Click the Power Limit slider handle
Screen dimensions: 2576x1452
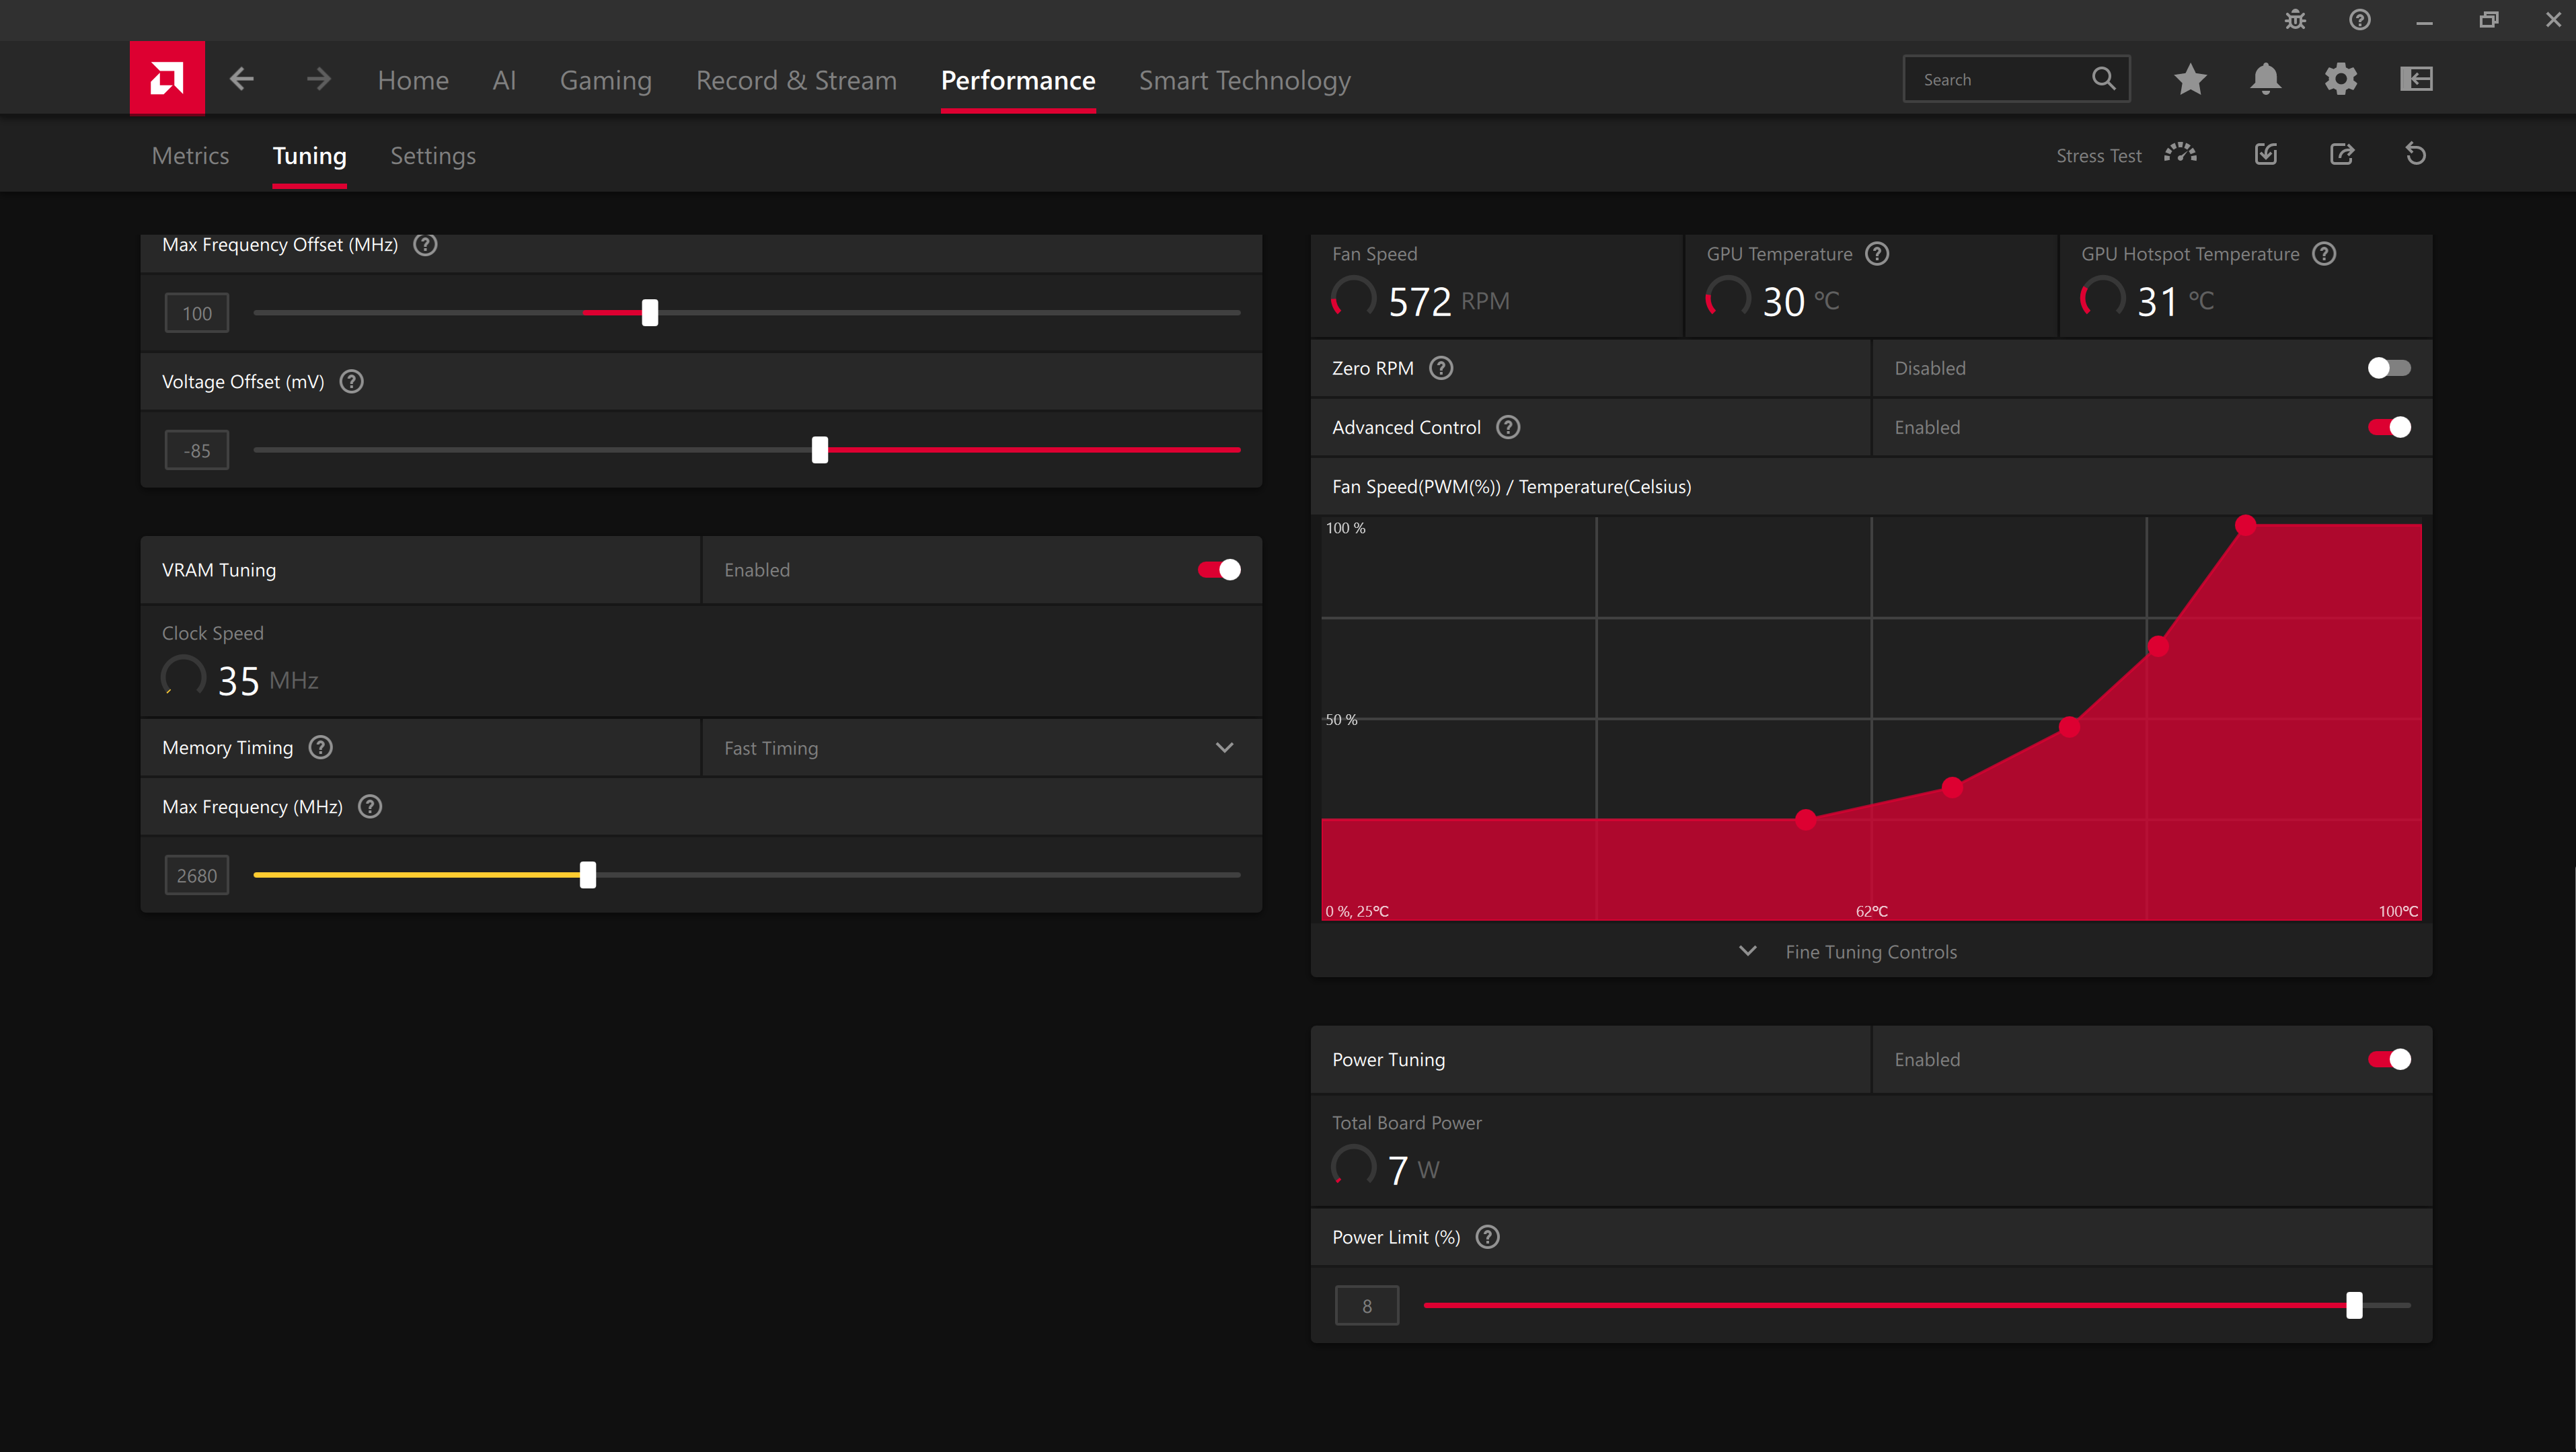(2354, 1305)
